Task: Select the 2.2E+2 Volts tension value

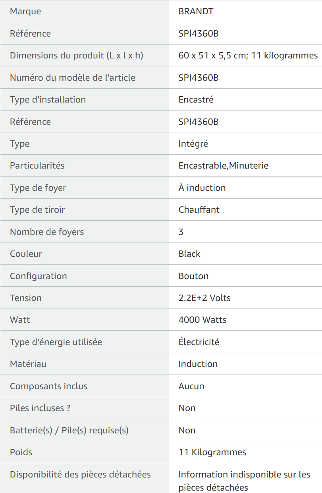Action: 204,298
